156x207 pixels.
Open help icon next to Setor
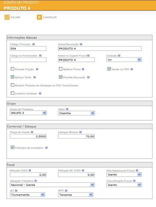point(67,109)
